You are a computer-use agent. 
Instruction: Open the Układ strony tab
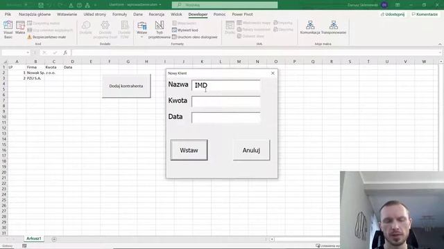(x=94, y=14)
